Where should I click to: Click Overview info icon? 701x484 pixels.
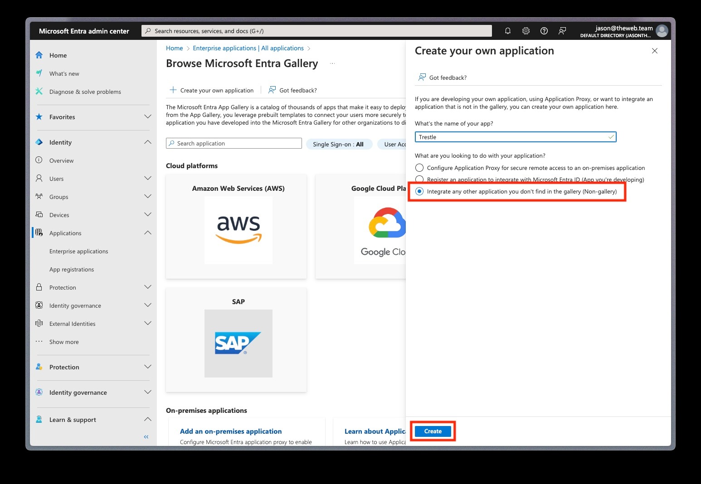[x=39, y=160]
